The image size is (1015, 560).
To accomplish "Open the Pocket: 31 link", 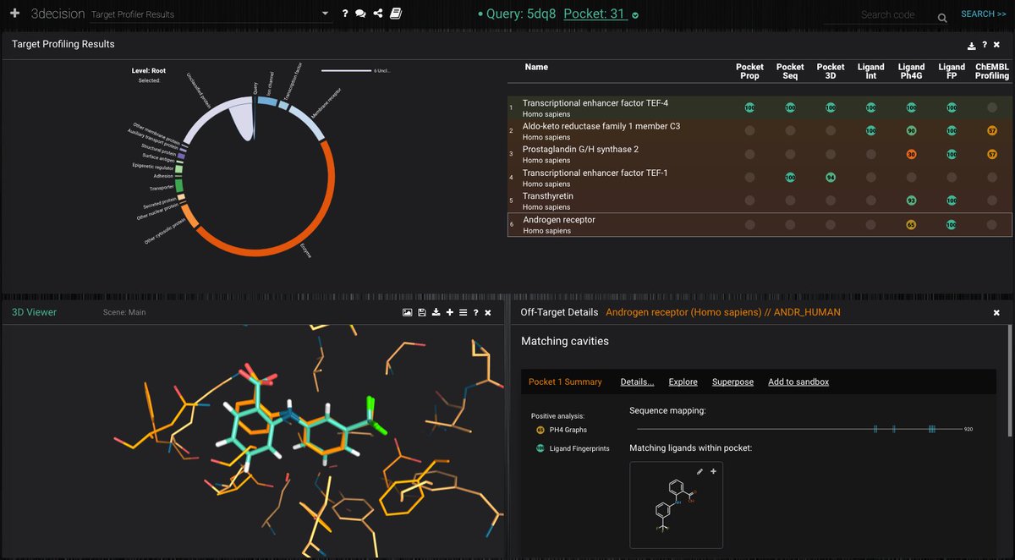I will tap(594, 14).
